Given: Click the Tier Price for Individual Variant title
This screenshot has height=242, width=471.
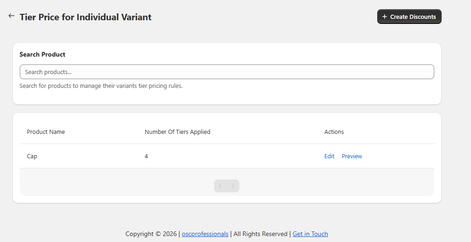Looking at the screenshot, I should [85, 17].
